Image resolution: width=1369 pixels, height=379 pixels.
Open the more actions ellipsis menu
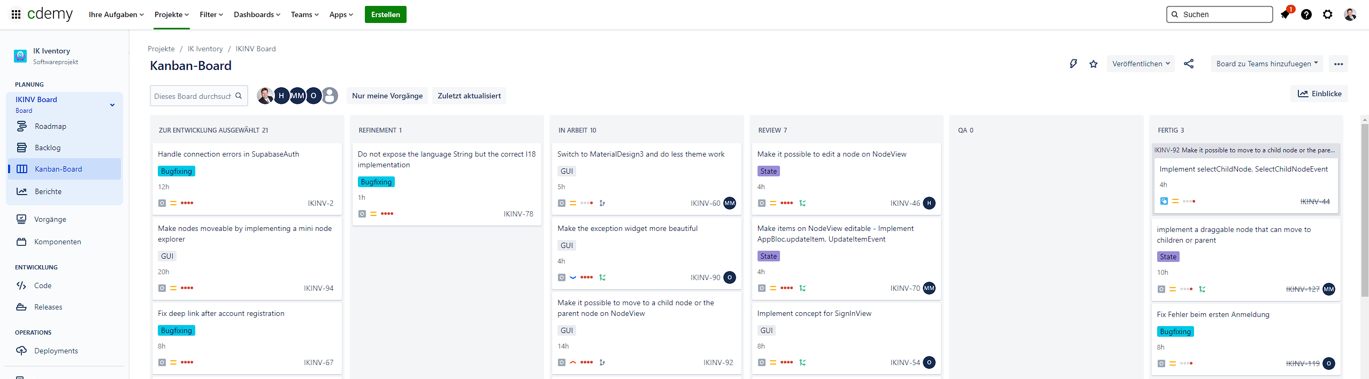[1339, 64]
